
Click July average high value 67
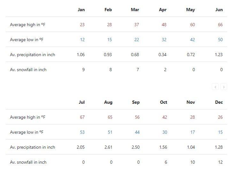[x=82, y=117]
